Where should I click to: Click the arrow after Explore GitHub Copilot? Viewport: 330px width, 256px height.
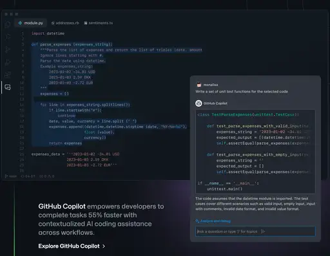coord(104,246)
